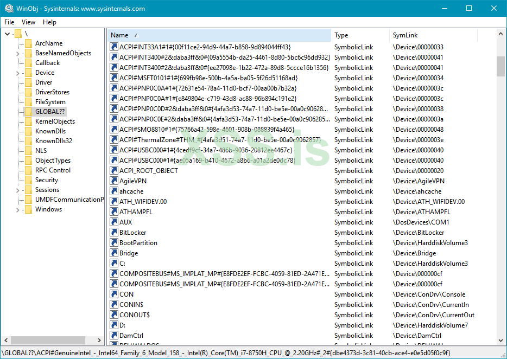Screen dimensions: 507x359
Task: Click the folder icon of Callback
Action: click(28, 63)
